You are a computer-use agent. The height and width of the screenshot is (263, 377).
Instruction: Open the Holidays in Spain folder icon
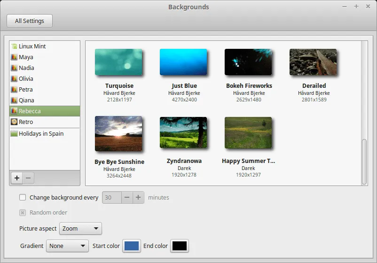coord(14,134)
